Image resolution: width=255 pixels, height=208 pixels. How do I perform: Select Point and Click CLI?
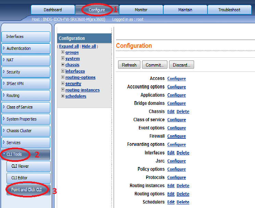tap(28, 190)
